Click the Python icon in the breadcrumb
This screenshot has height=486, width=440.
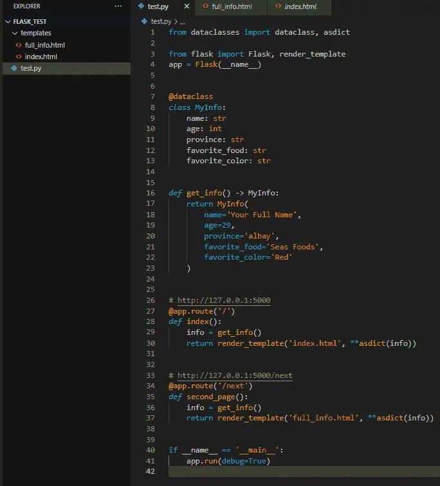click(x=144, y=21)
